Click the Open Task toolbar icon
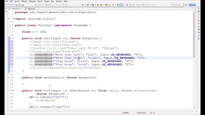Image resolution: width=205 pixels, height=115 pixels. coord(109,5)
